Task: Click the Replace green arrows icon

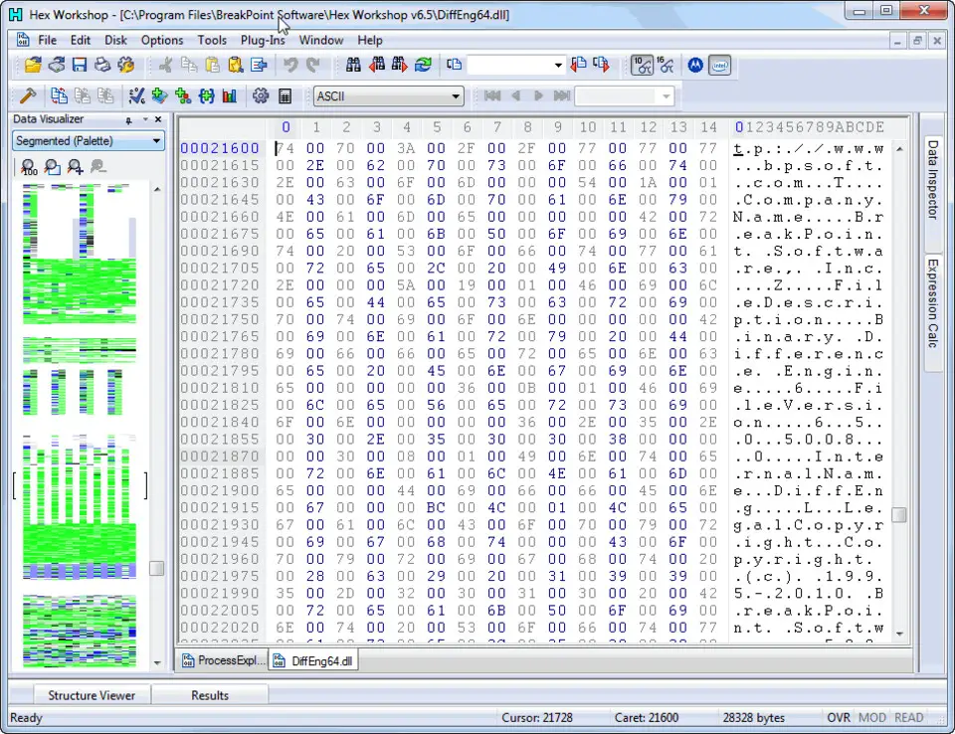Action: pyautogui.click(x=423, y=65)
